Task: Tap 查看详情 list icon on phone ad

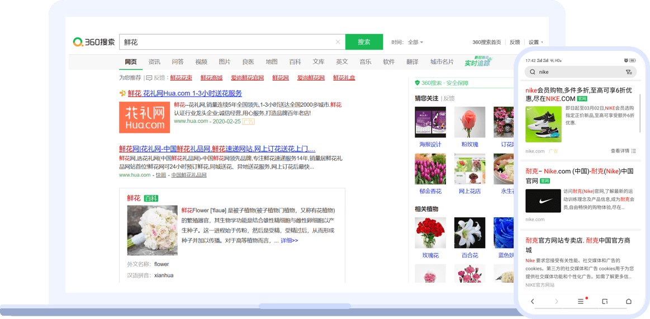Action: coord(633,151)
